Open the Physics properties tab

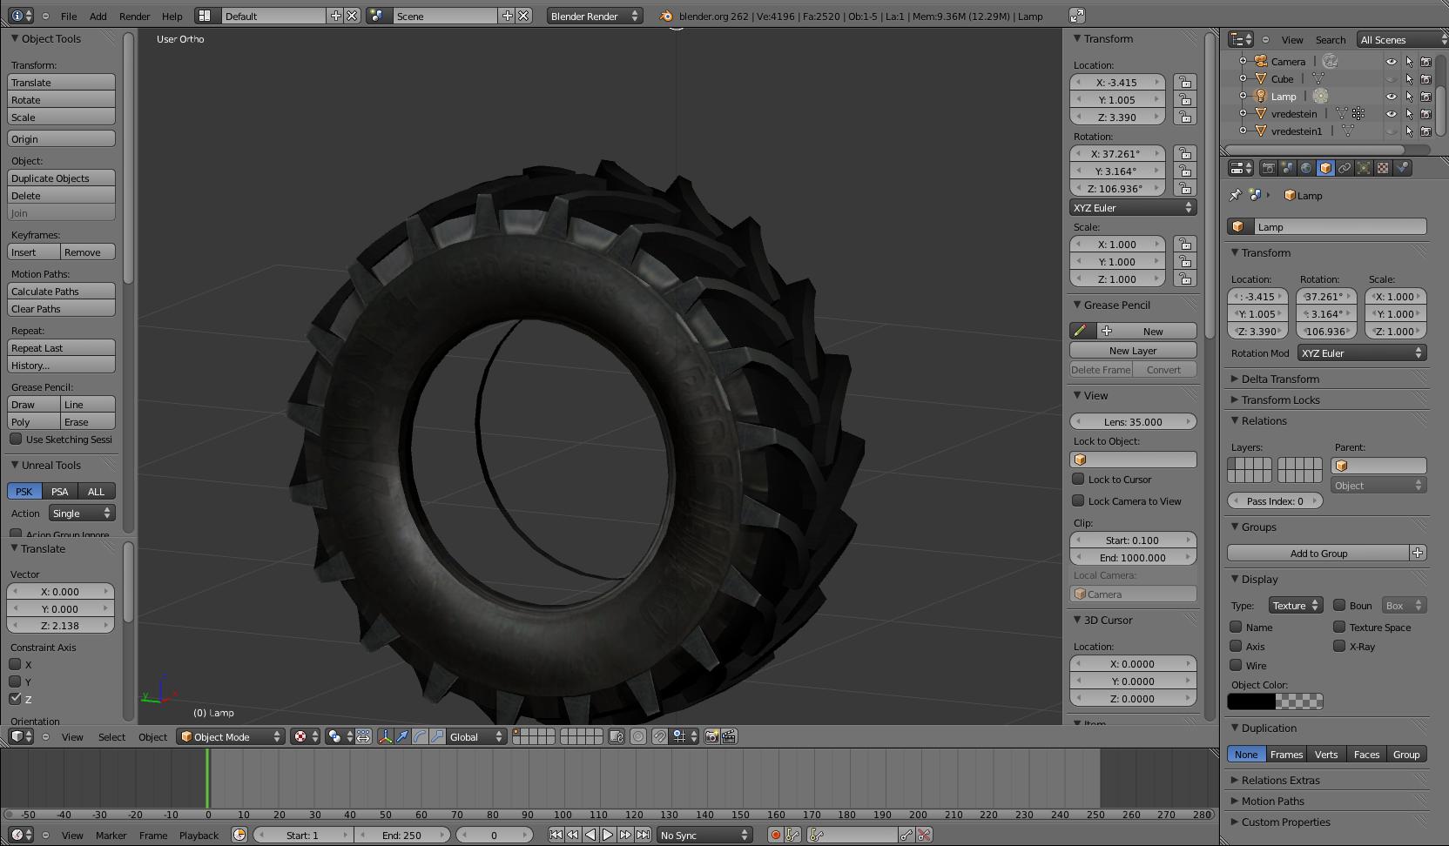coord(1402,168)
